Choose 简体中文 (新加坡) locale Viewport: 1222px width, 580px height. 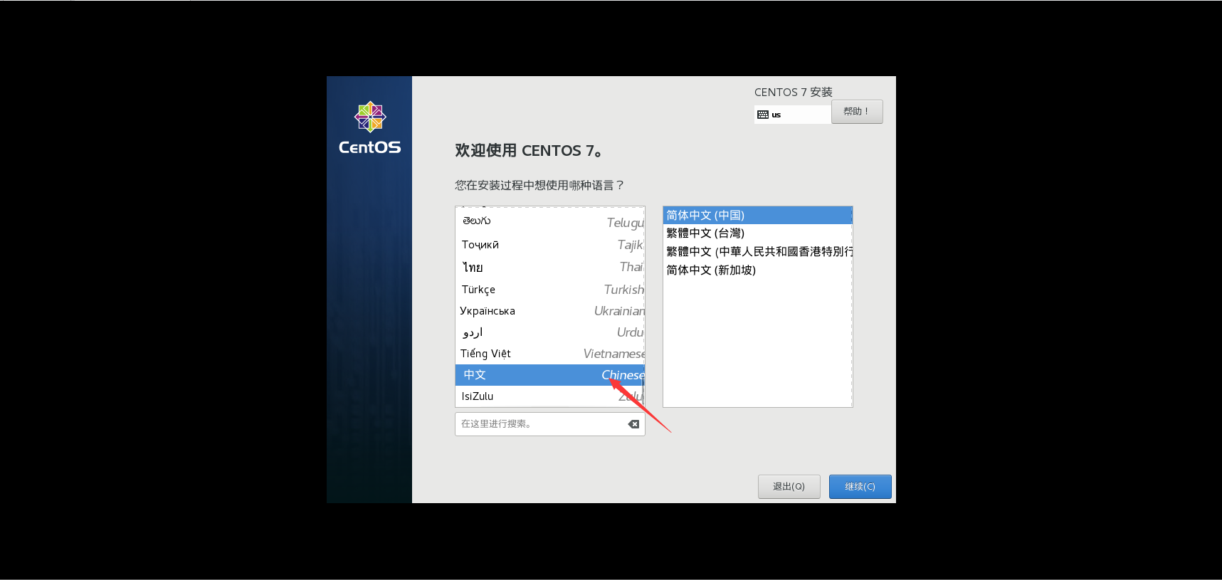[x=757, y=270]
